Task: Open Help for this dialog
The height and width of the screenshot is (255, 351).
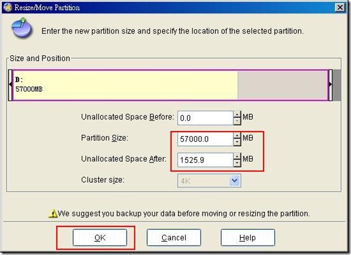Action: coord(248,237)
